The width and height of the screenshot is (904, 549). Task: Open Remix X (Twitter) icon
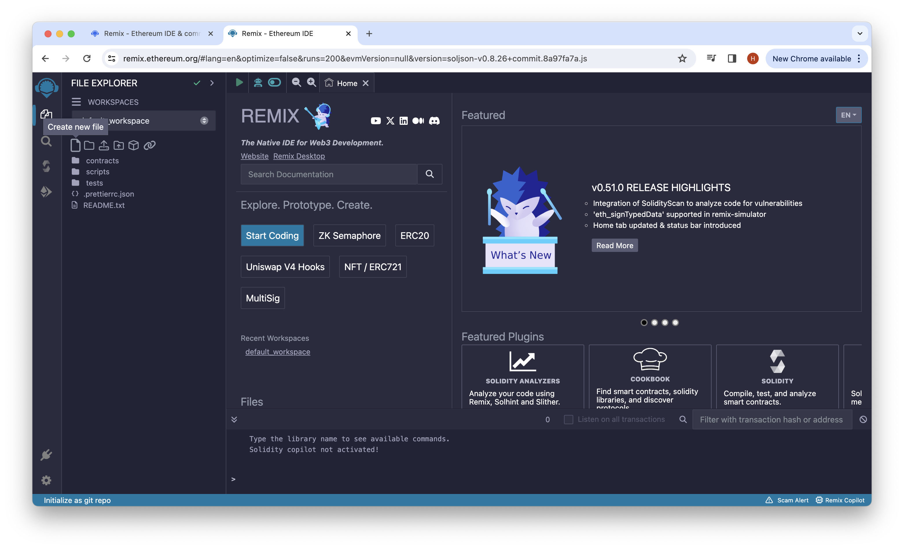coord(390,121)
